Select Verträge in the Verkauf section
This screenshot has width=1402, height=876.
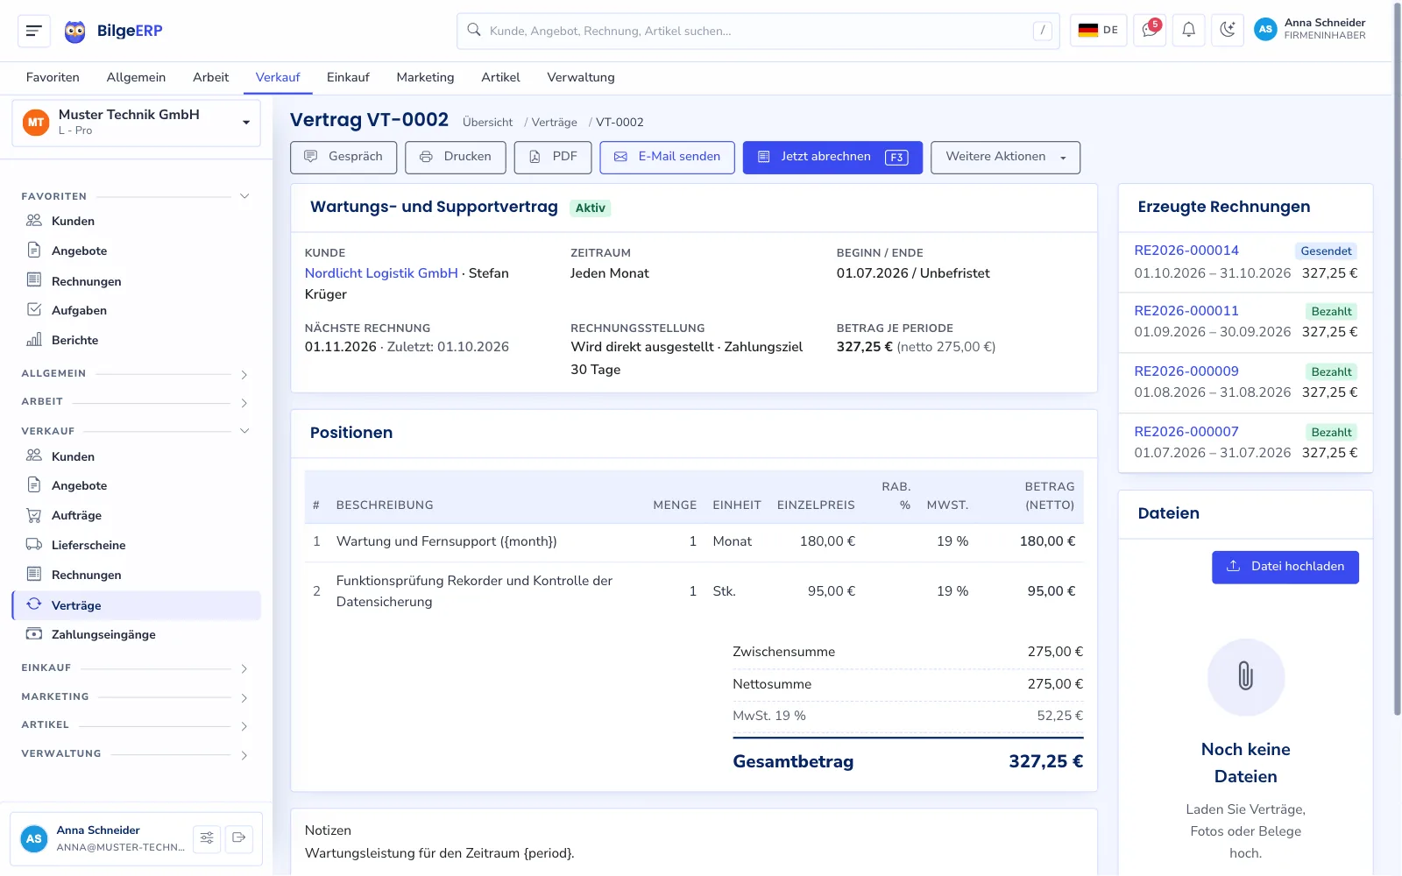tap(136, 605)
